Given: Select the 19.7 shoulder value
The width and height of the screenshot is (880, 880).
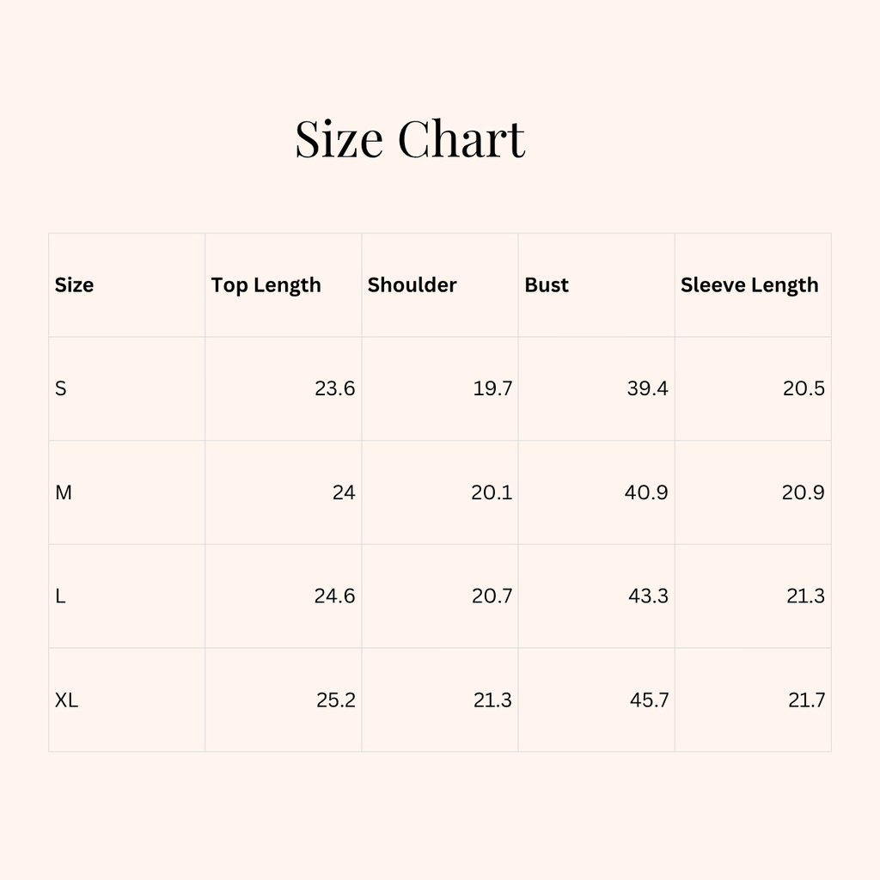Looking at the screenshot, I should pos(492,388).
